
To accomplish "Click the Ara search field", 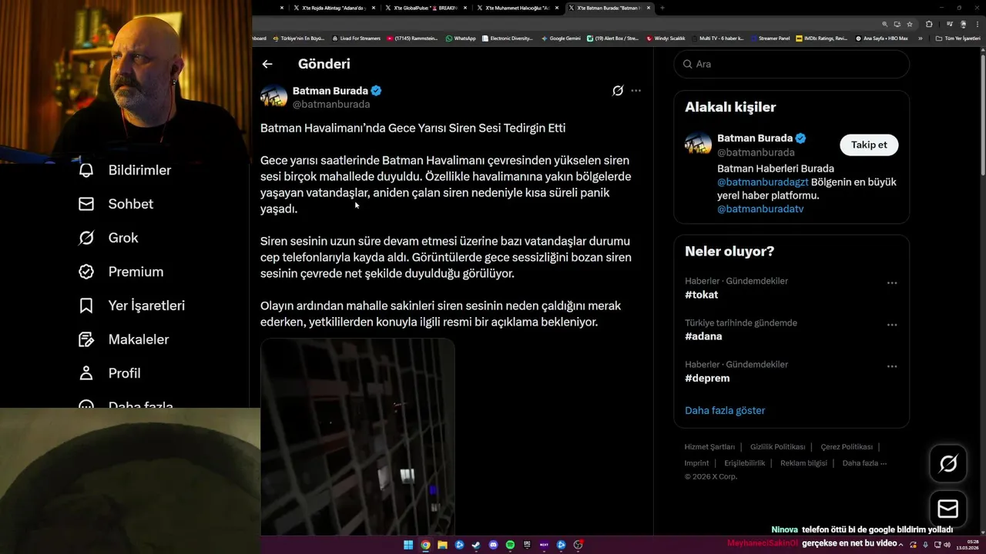I will pos(792,64).
